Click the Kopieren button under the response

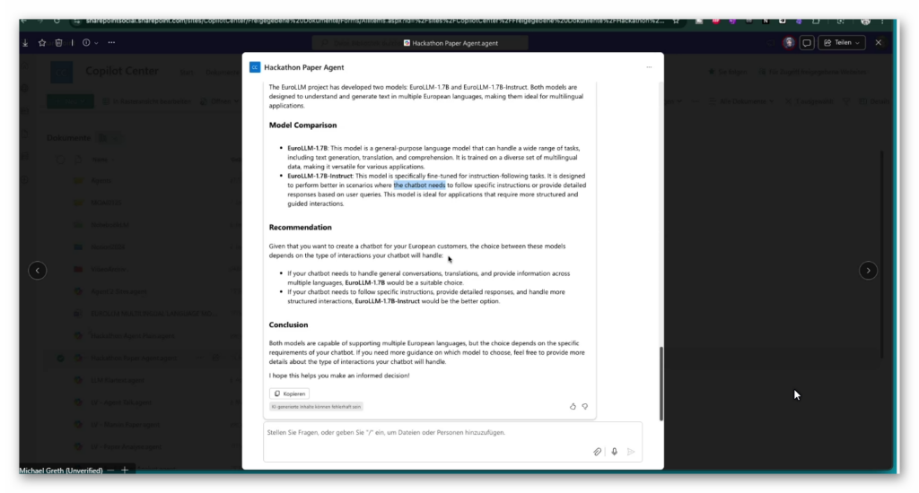[290, 394]
